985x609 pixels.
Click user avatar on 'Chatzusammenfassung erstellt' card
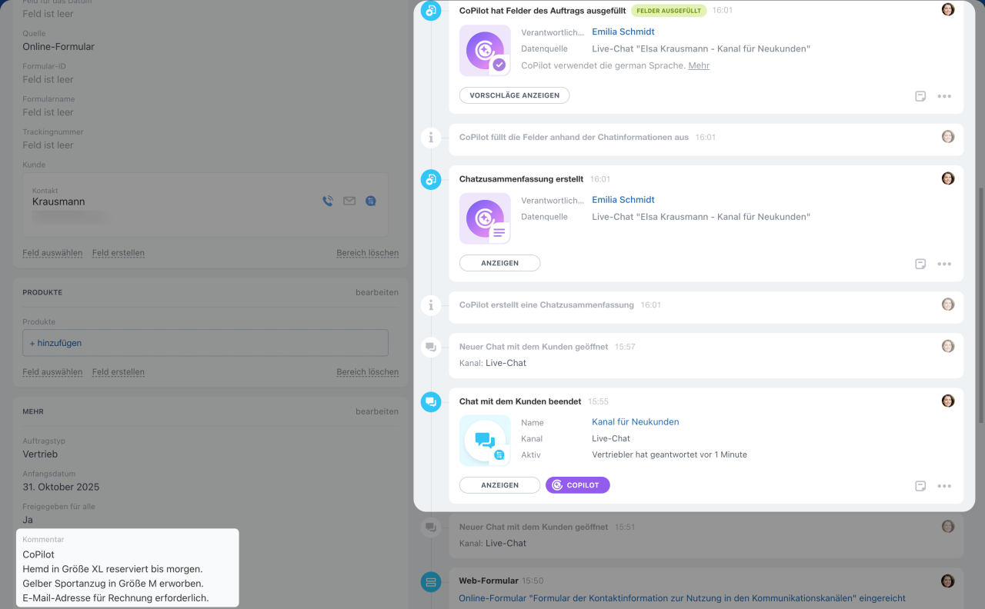pyautogui.click(x=948, y=178)
